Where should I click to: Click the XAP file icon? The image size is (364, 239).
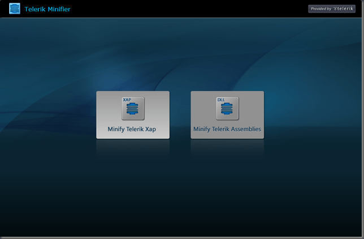click(133, 109)
